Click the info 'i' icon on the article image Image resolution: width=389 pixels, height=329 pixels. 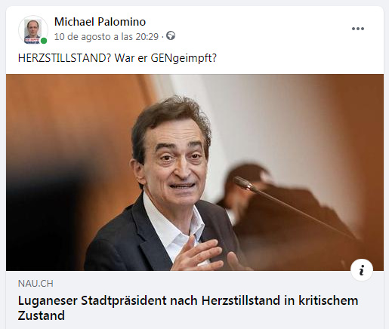362,270
